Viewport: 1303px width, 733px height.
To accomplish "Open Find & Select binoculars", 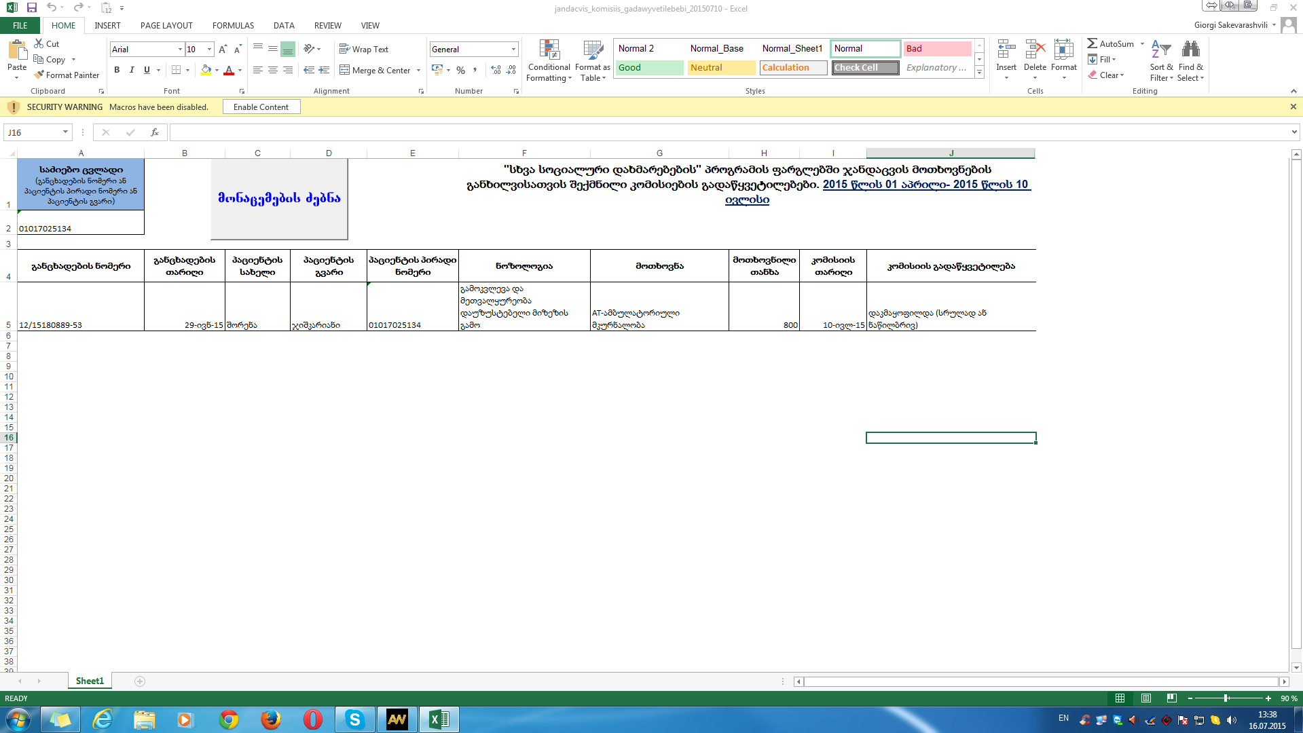I will tap(1190, 50).
